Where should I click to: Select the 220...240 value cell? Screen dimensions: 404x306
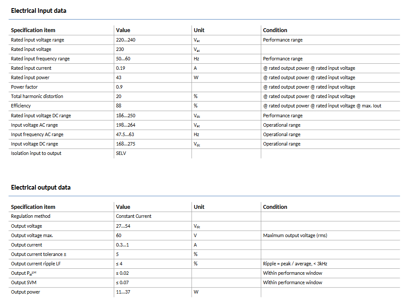point(126,40)
